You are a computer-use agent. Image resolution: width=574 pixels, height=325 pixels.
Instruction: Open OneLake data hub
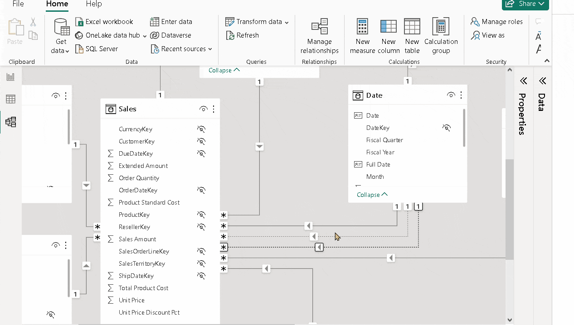pos(107,35)
